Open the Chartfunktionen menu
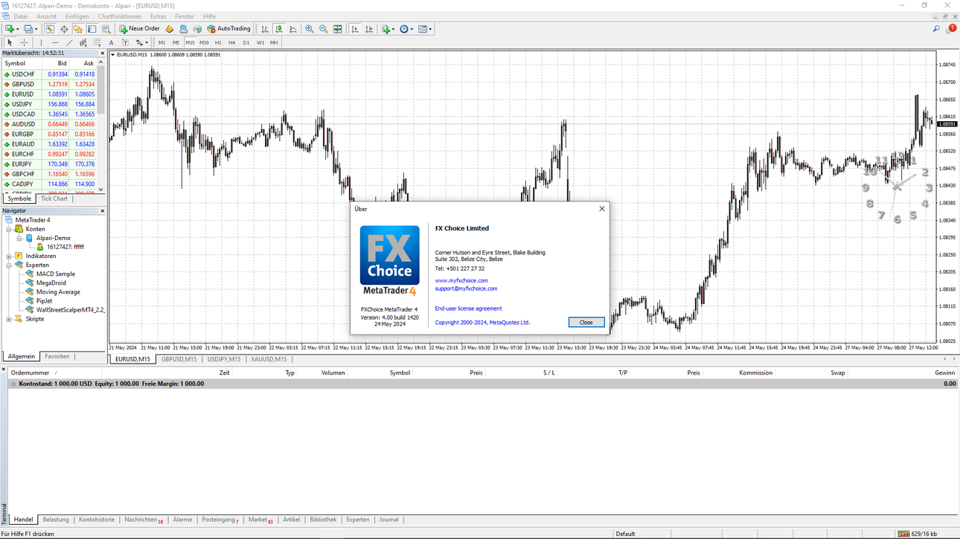The image size is (960, 539). coord(119,16)
